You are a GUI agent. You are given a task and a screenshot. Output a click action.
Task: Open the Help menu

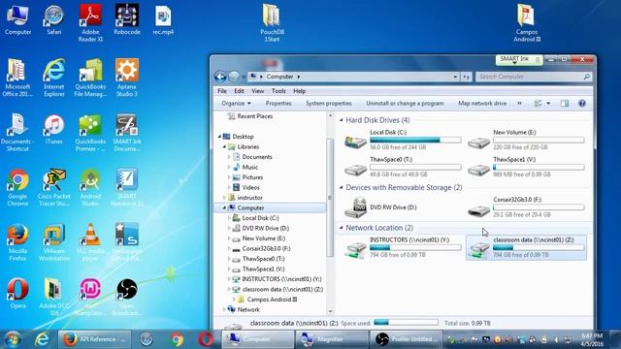click(300, 91)
